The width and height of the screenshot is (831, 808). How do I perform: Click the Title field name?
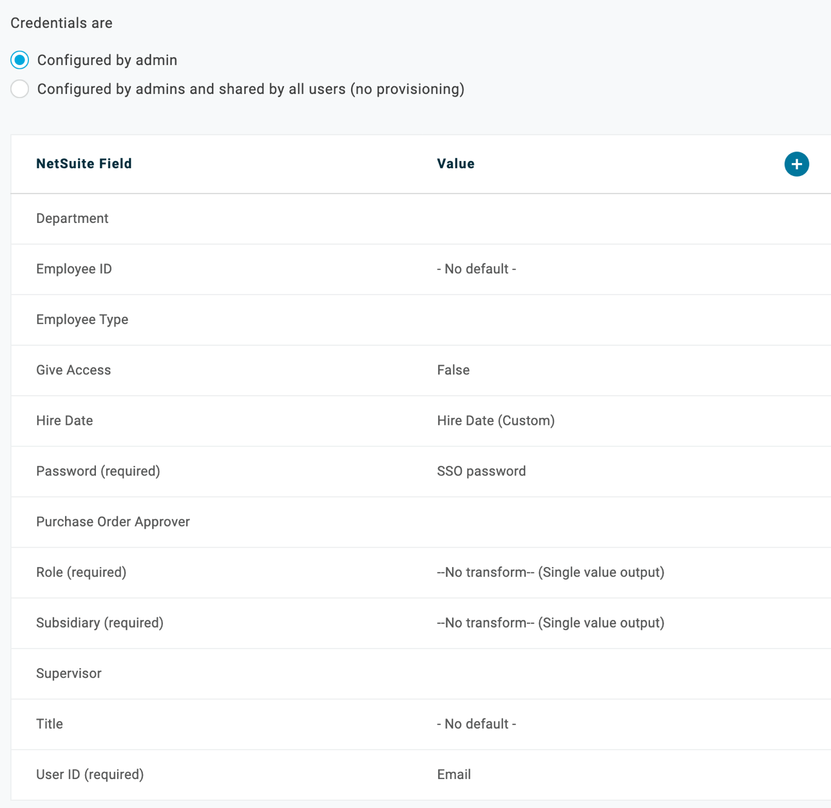click(x=50, y=724)
